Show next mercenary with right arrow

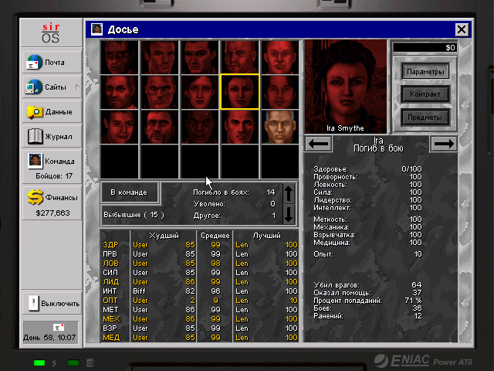pos(444,144)
